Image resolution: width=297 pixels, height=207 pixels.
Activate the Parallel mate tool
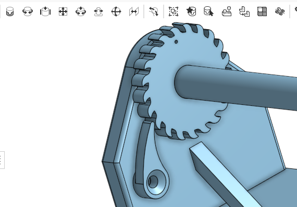coord(134,11)
